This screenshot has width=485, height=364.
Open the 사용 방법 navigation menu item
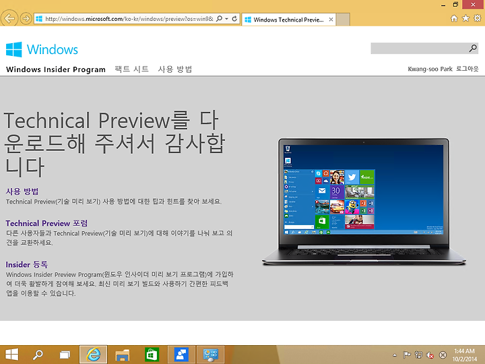click(175, 69)
